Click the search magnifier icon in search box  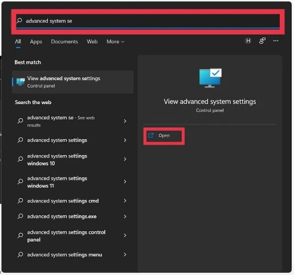tap(19, 20)
